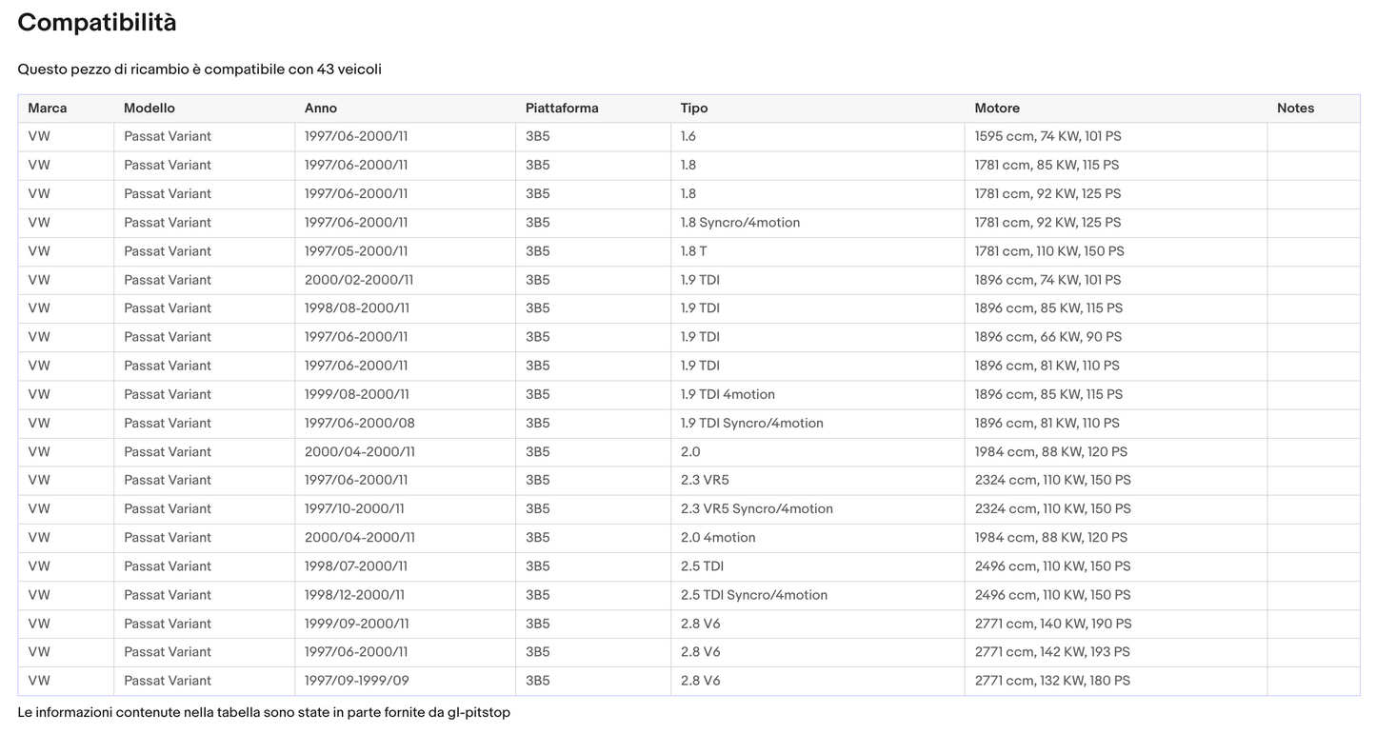Viewport: 1376px width, 734px height.
Task: Click the 43 veicoli compatibility sentence
Action: [x=199, y=69]
